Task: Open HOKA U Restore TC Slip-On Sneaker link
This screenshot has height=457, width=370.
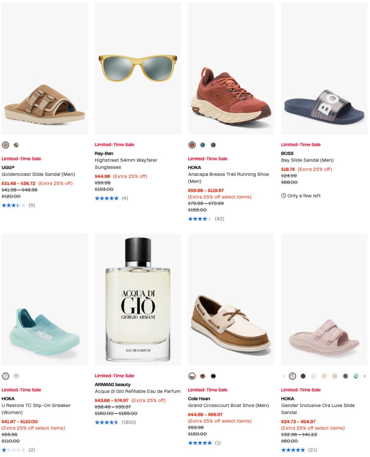Action: [36, 409]
